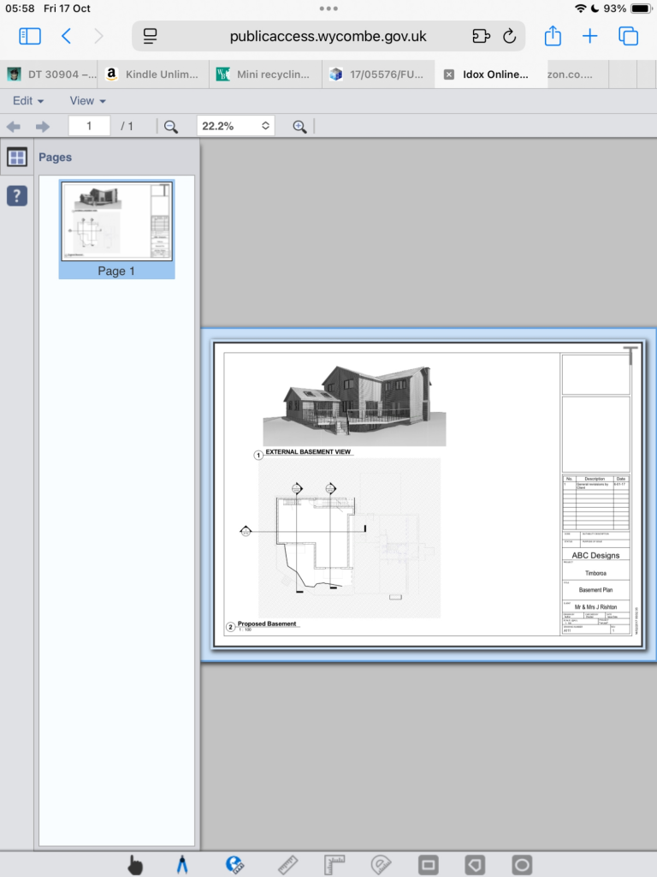
Task: Select the diagonal ruler measure tool
Action: point(287,865)
